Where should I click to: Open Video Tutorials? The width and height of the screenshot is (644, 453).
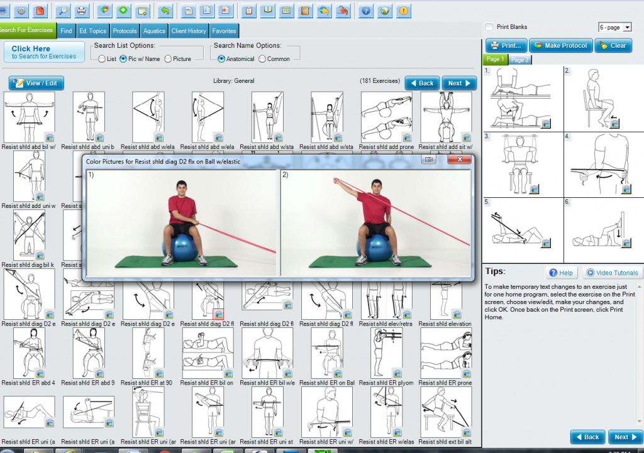[x=612, y=272]
